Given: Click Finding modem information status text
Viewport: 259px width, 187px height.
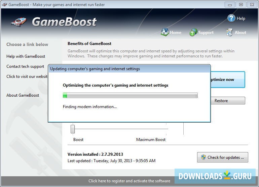Looking at the screenshot, I should coord(90,107).
